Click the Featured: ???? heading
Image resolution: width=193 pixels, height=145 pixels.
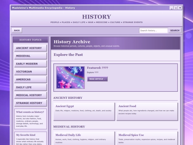point(98,68)
